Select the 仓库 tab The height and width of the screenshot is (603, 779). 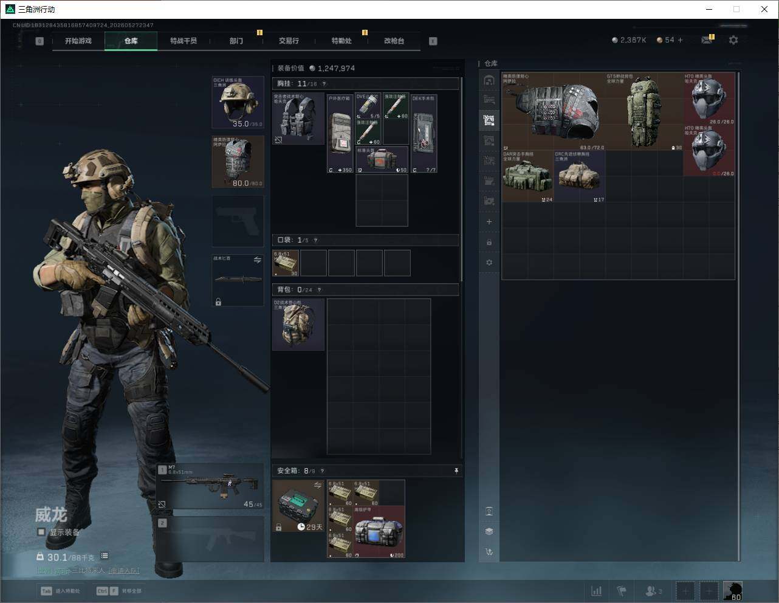pyautogui.click(x=131, y=41)
